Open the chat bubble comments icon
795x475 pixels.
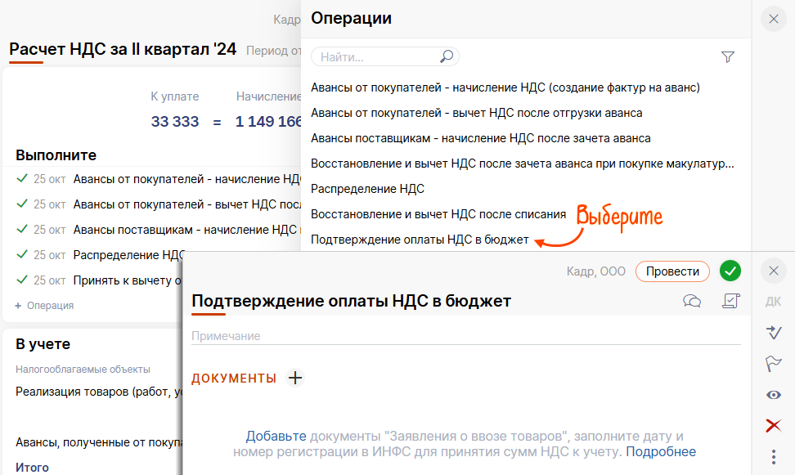coord(692,301)
